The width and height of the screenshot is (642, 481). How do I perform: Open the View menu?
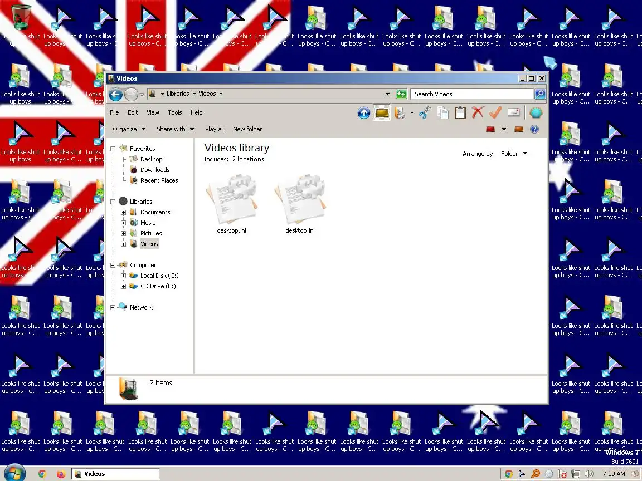(153, 112)
